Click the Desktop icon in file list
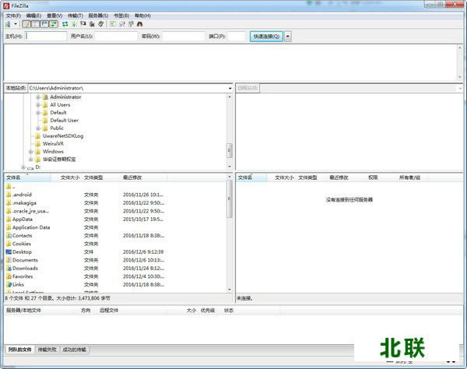Viewport: 467px width, 369px height. tap(9, 252)
